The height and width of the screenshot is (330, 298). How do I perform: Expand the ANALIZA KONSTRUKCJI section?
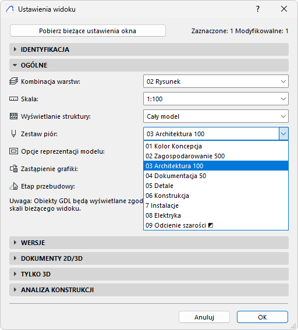click(x=149, y=290)
